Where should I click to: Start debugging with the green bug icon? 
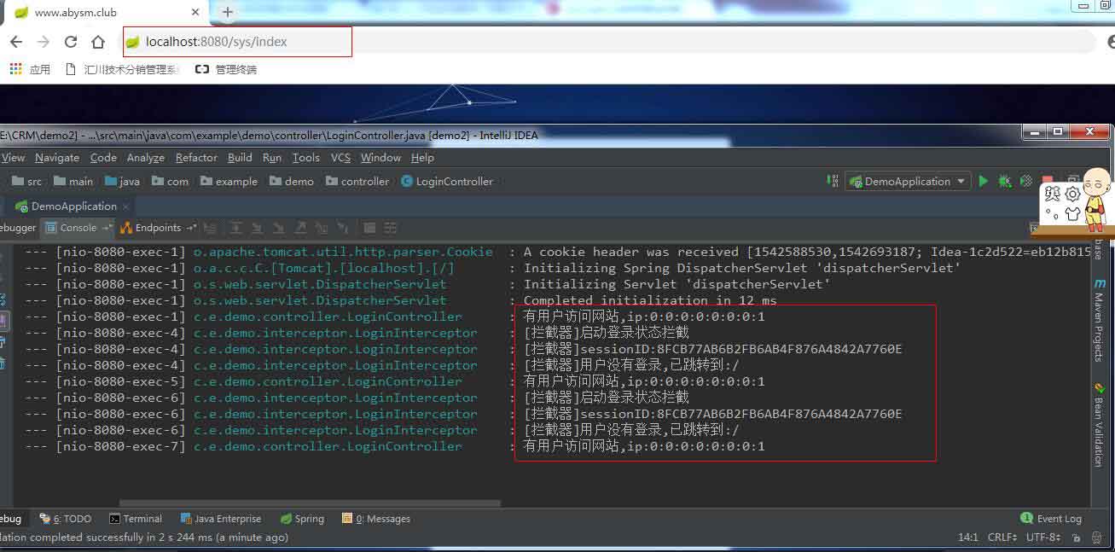(1005, 181)
